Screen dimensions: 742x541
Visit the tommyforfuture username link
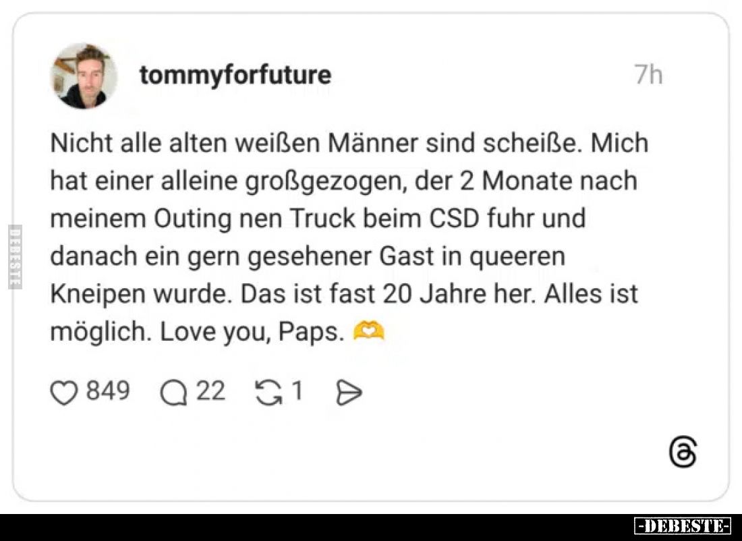(x=235, y=75)
